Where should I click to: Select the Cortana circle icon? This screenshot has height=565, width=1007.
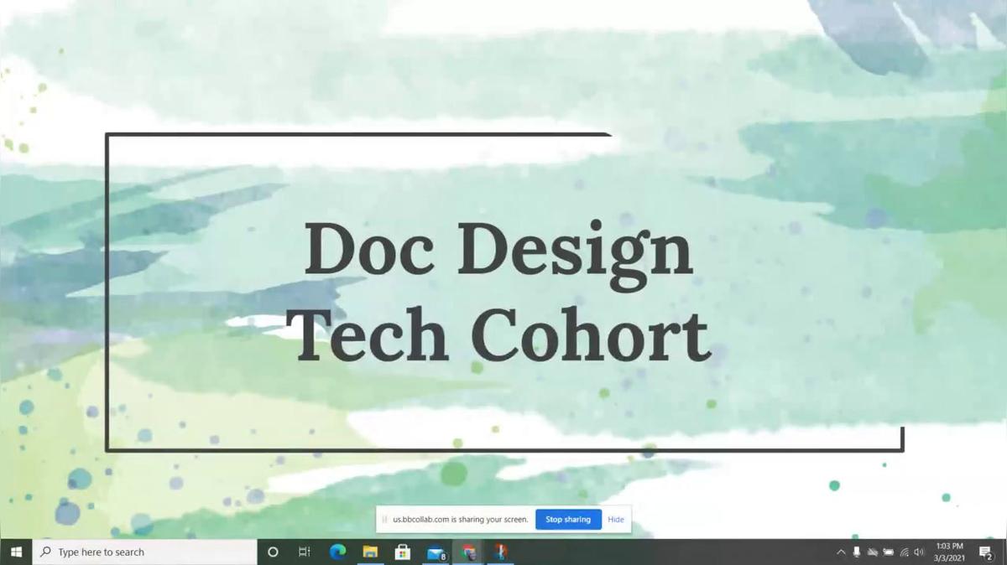pos(273,552)
